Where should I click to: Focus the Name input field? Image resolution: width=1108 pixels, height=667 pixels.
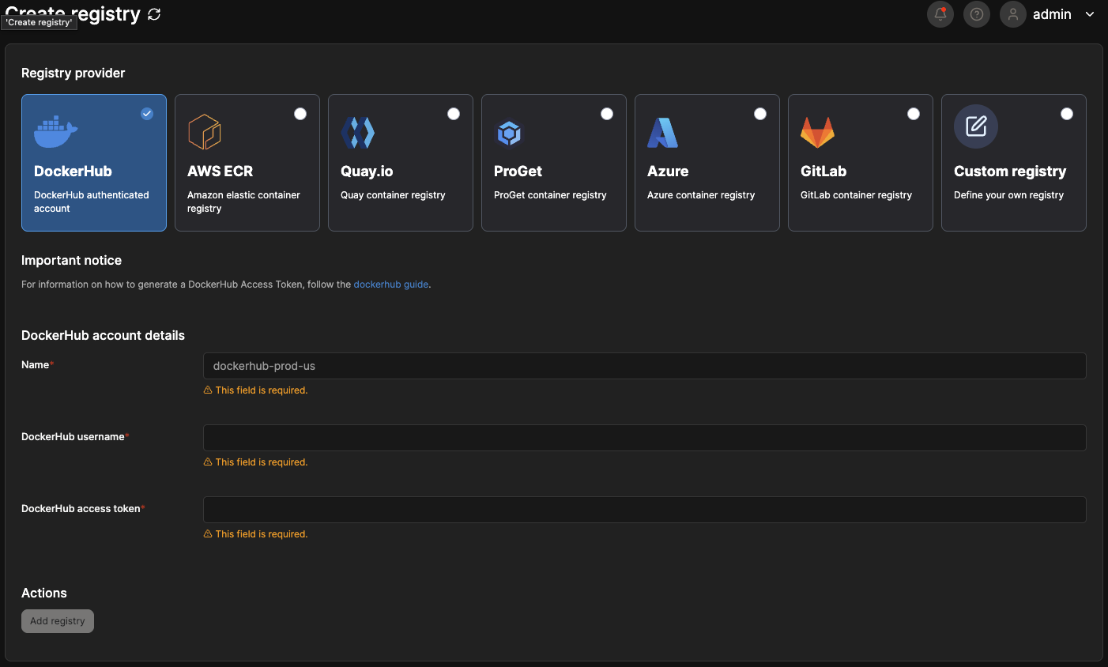coord(645,366)
